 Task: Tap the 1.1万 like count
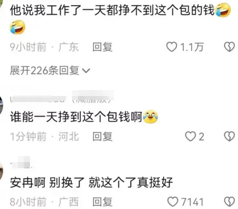click(192, 47)
